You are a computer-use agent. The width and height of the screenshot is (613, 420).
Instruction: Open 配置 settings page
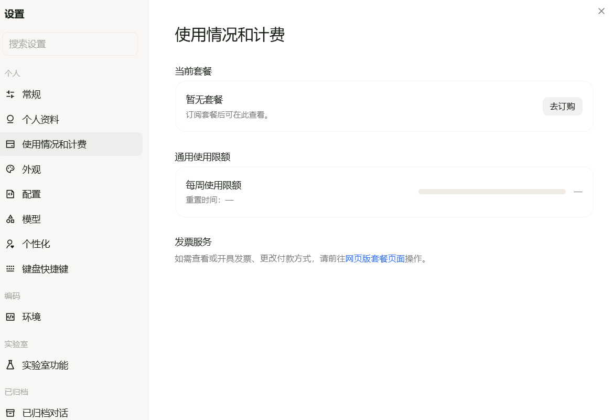(71, 194)
